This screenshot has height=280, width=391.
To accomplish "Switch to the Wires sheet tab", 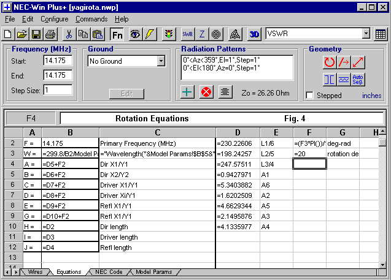I will coord(36,271).
